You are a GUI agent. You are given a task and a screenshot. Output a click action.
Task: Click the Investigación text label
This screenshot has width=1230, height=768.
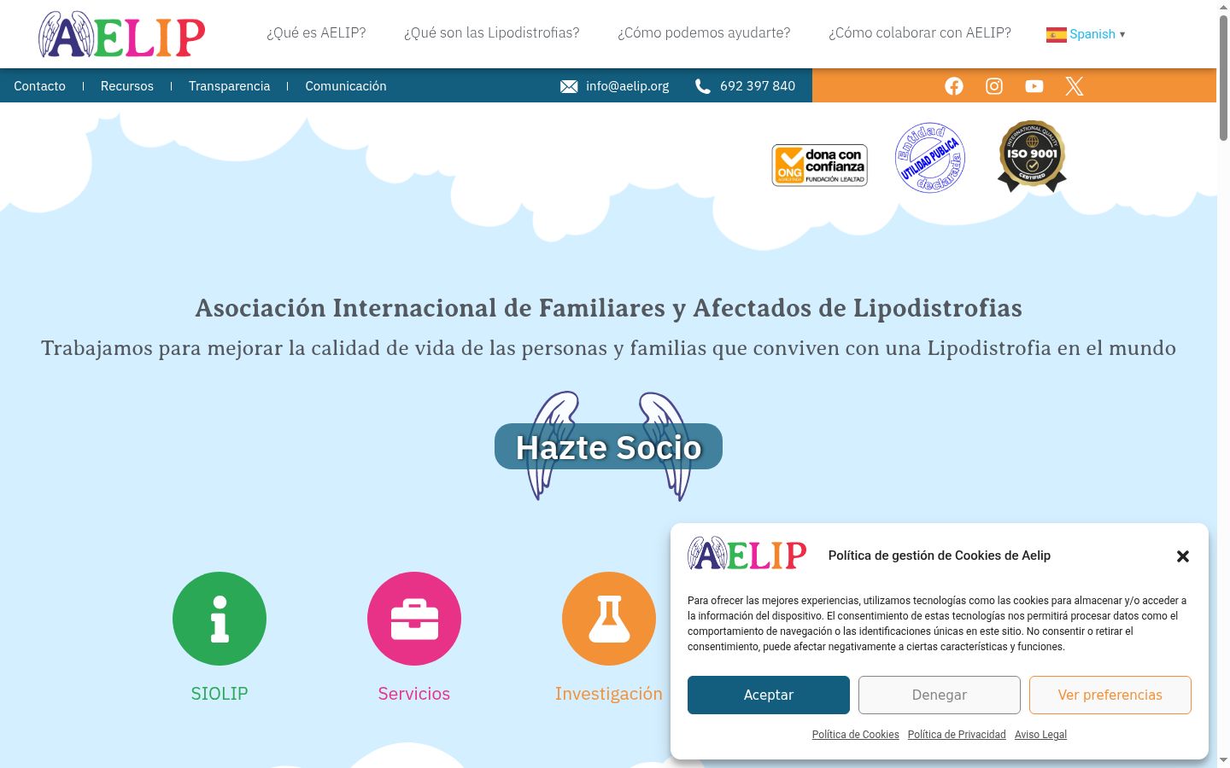pyautogui.click(x=609, y=694)
